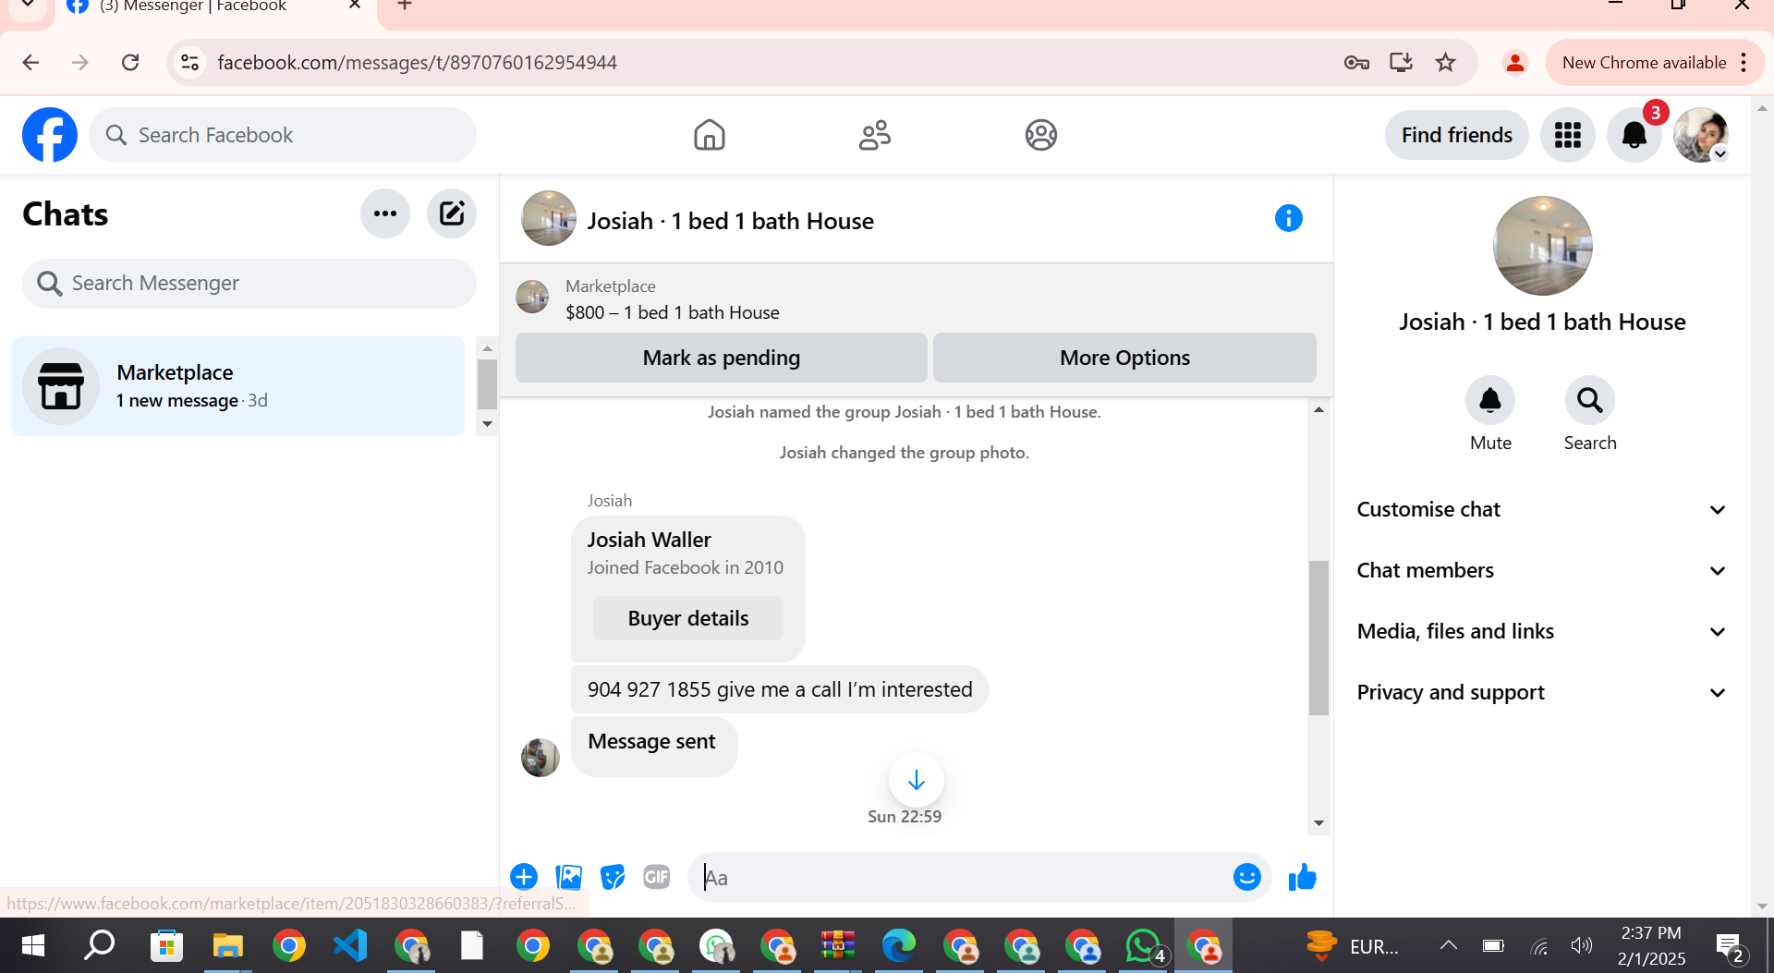Open the Chrome profile icon
The width and height of the screenshot is (1774, 973).
click(1515, 62)
